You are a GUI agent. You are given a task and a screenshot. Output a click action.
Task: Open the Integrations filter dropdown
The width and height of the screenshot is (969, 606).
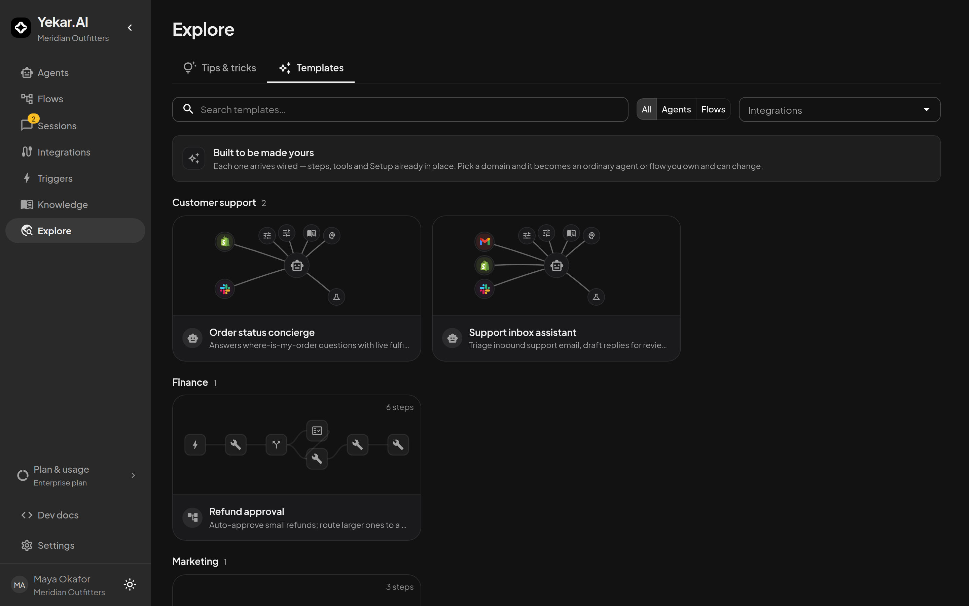click(x=839, y=109)
